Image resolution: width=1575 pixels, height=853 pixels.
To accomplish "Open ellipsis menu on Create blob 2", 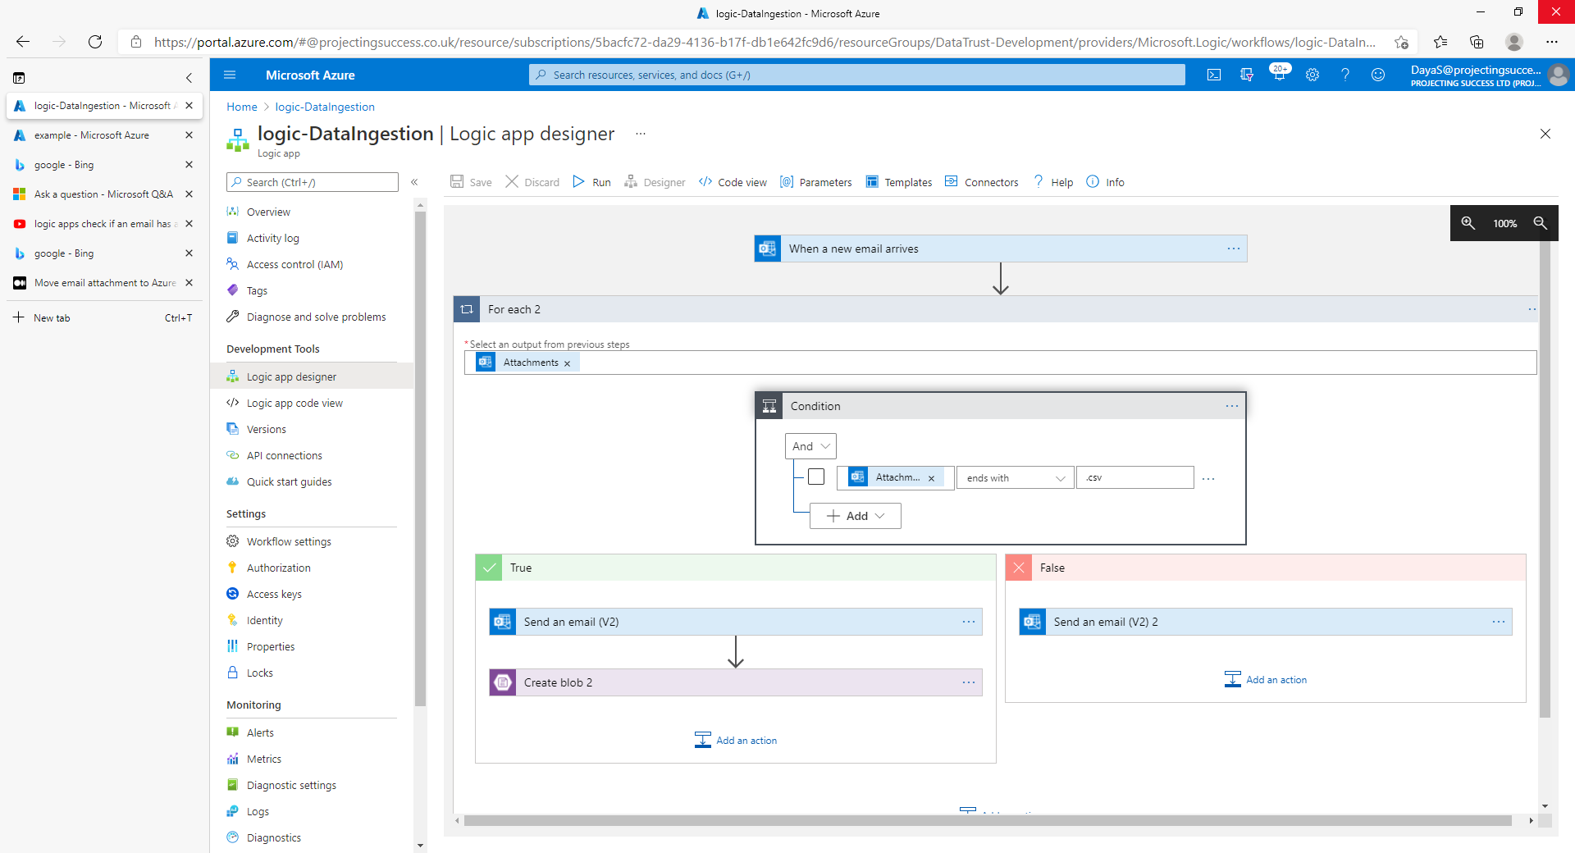I will pyautogui.click(x=969, y=682).
